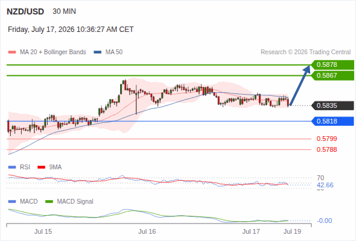
Task: Click the blue upward forecast arrow
Action: [x=300, y=86]
